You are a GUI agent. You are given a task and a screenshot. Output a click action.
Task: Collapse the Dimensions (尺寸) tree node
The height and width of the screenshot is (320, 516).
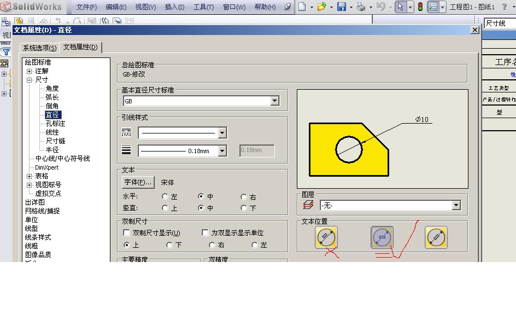click(x=30, y=80)
